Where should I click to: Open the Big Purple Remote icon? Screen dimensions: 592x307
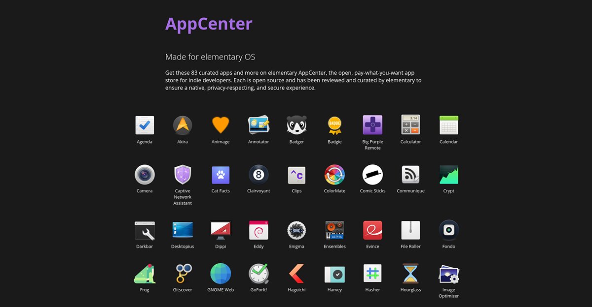(x=372, y=125)
